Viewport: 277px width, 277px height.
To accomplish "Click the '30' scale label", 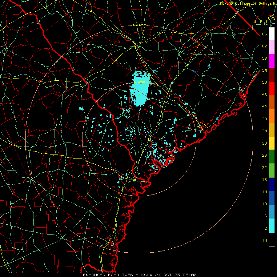I will pos(264,143).
